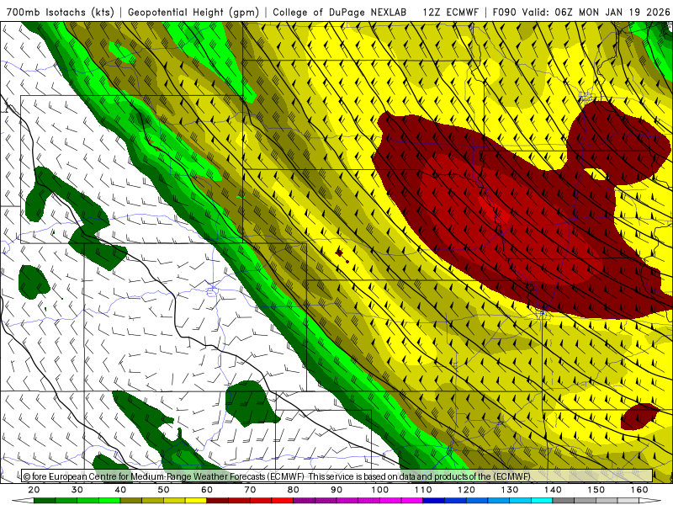Click the '50' value on color scale
Screen dimensions: 673x505
[163, 490]
